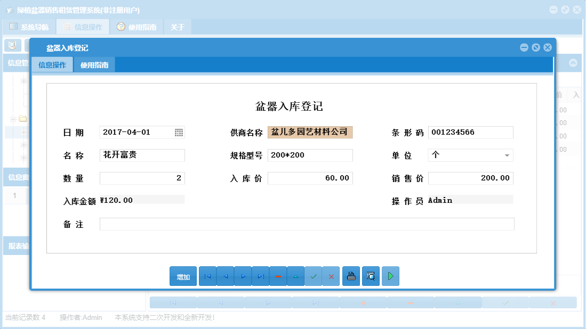Select the 关于 tab in the main window
Screen dimensions: 586x329
tap(177, 26)
